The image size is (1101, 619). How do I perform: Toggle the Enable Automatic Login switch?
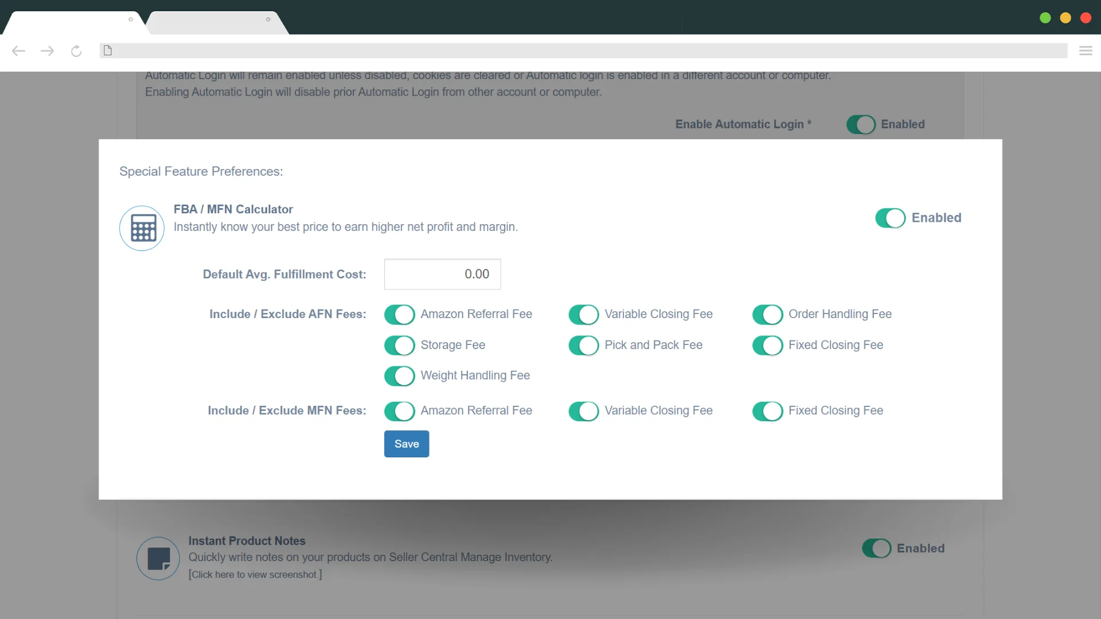[x=860, y=124]
